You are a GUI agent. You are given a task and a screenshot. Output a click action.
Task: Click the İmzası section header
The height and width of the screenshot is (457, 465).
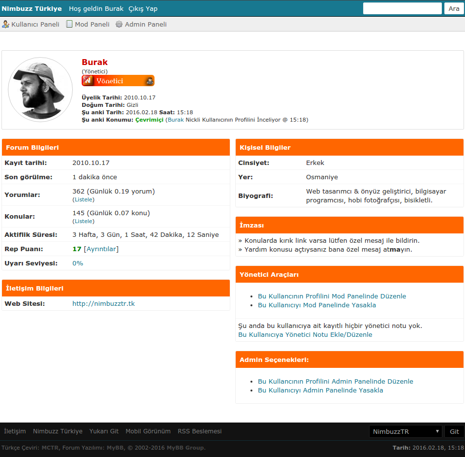tap(349, 225)
